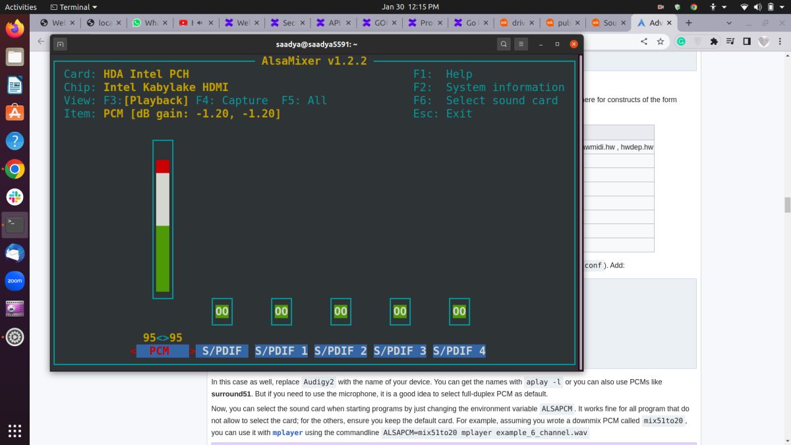This screenshot has height=445, width=791.
Task: Open a new Chrome tab with plus
Action: 689,22
